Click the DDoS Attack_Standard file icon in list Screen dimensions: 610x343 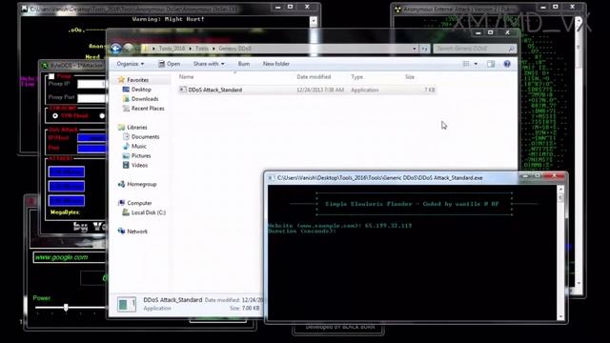point(183,90)
